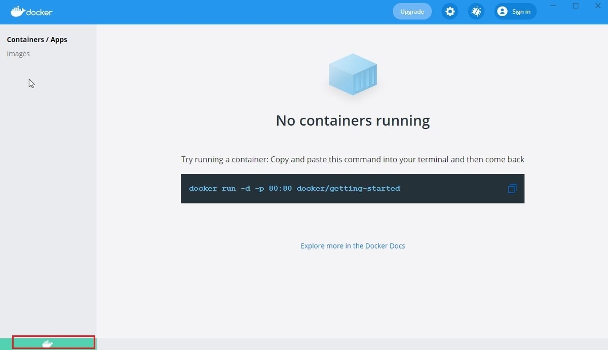Click 'No containers running' heading

353,121
